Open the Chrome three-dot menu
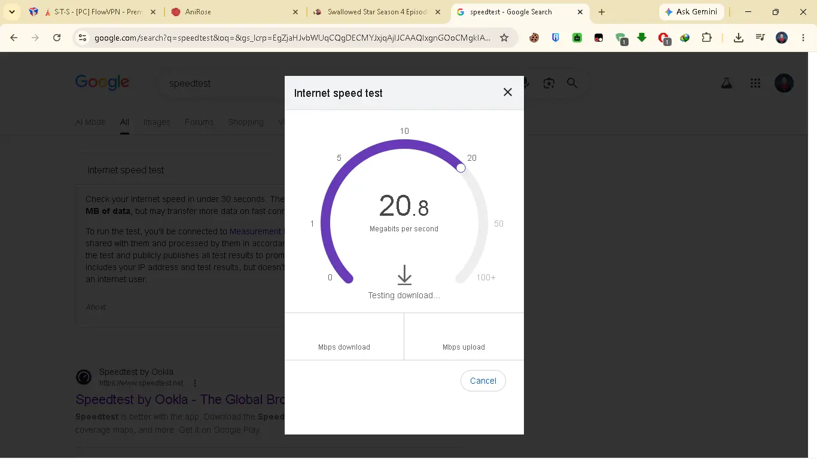Image resolution: width=817 pixels, height=459 pixels. (x=803, y=38)
